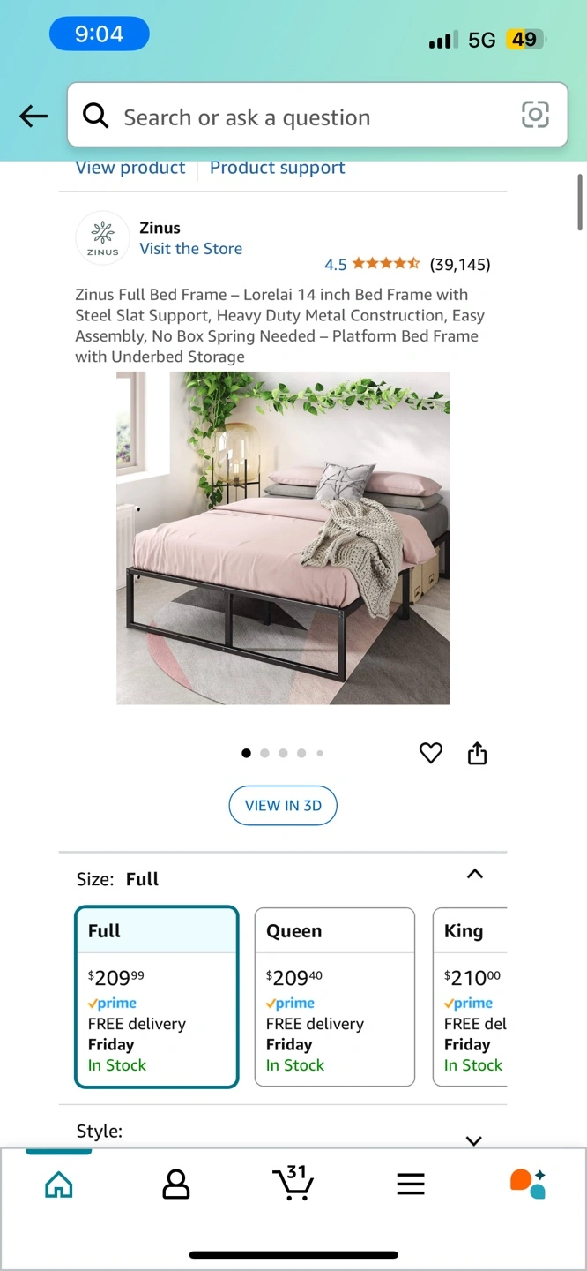Image resolution: width=587 pixels, height=1271 pixels.
Task: Tap the back arrow icon
Action: click(x=33, y=116)
